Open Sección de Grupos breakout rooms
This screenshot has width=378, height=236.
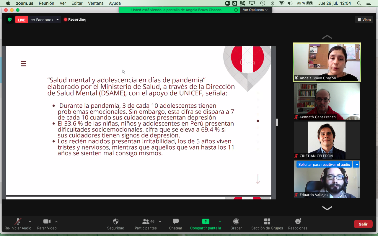tap(267, 222)
